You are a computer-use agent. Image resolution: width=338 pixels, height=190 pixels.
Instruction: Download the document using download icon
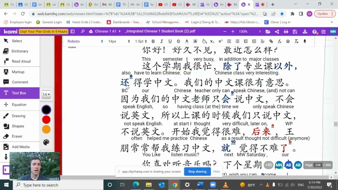pyautogui.click(x=305, y=32)
